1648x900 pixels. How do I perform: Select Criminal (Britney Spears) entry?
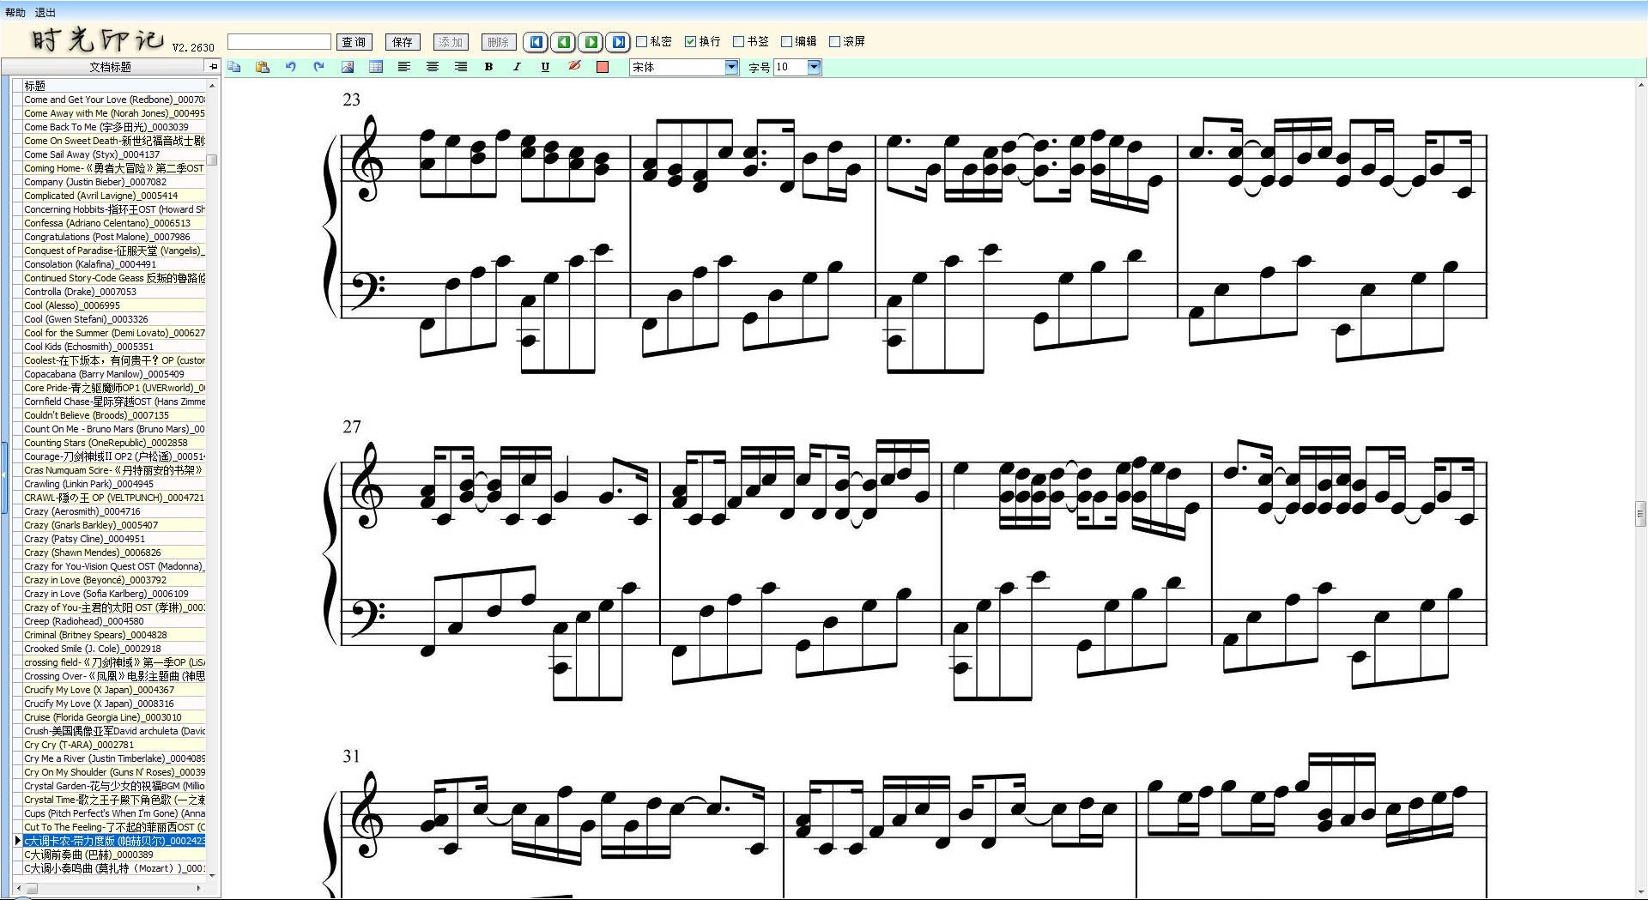tap(114, 635)
